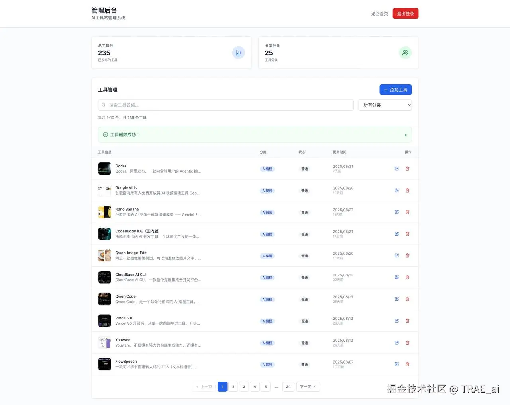The height and width of the screenshot is (405, 510).
Task: Edit the Nano Banana tool entry
Action: [397, 212]
